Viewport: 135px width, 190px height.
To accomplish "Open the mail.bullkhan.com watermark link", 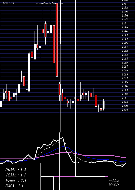I will [x=51, y=3].
